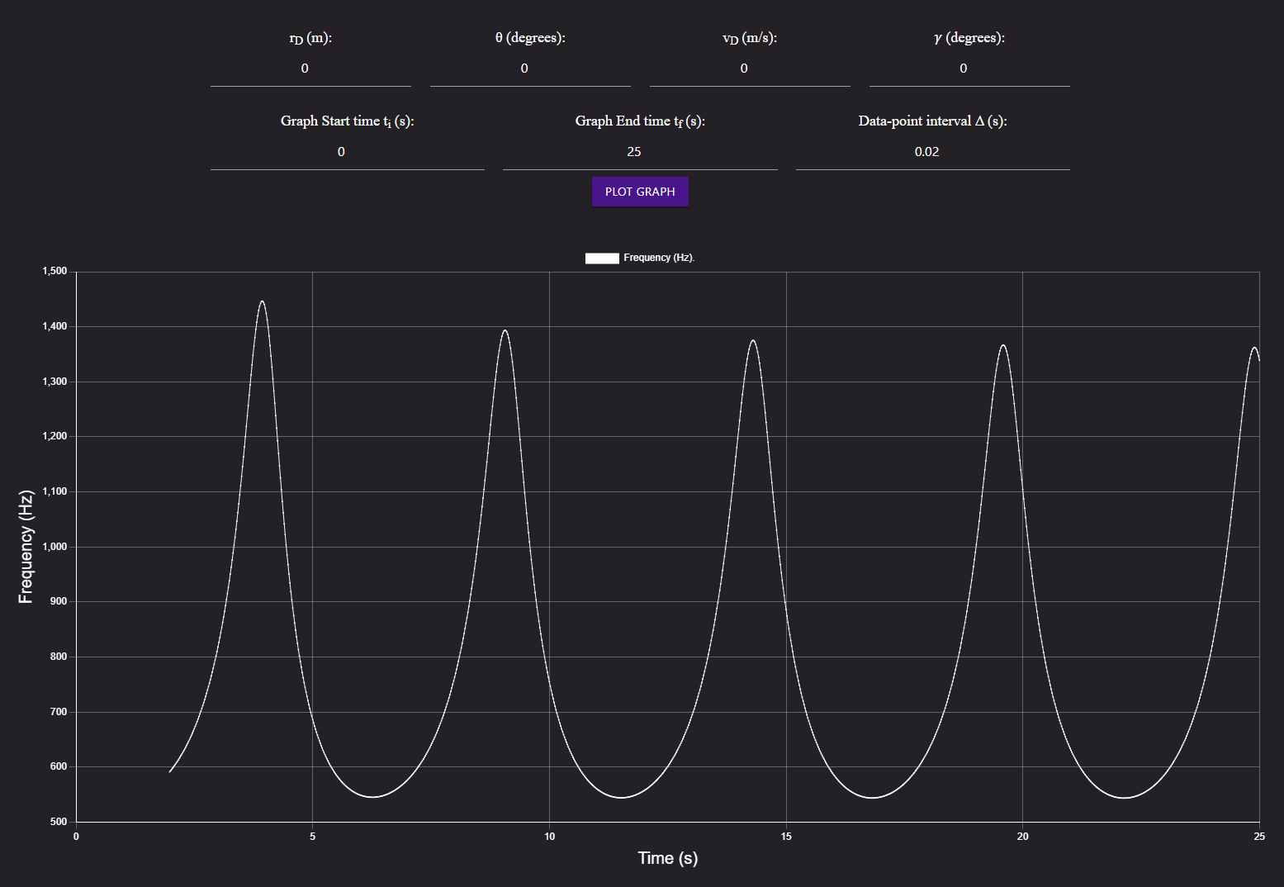Click the 10 x-axis tick label
1284x887 pixels.
(549, 837)
